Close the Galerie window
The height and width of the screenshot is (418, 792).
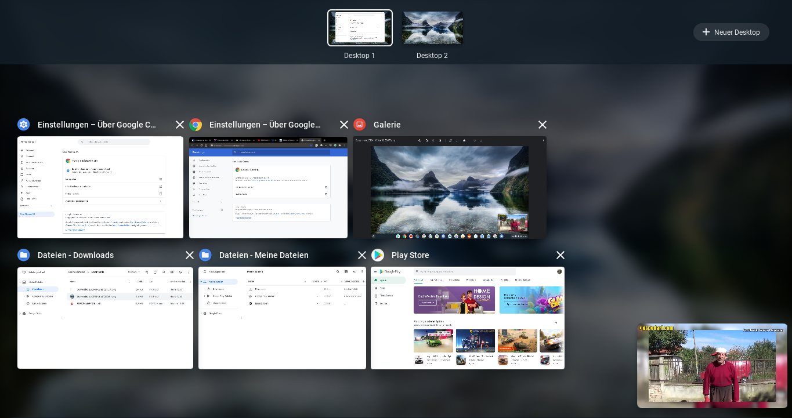pyautogui.click(x=543, y=125)
